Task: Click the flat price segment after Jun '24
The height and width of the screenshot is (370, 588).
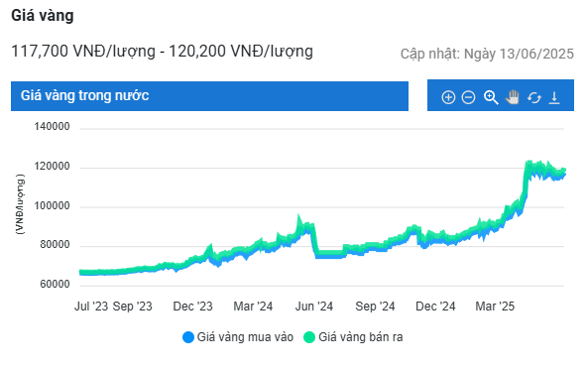Action: click(329, 254)
